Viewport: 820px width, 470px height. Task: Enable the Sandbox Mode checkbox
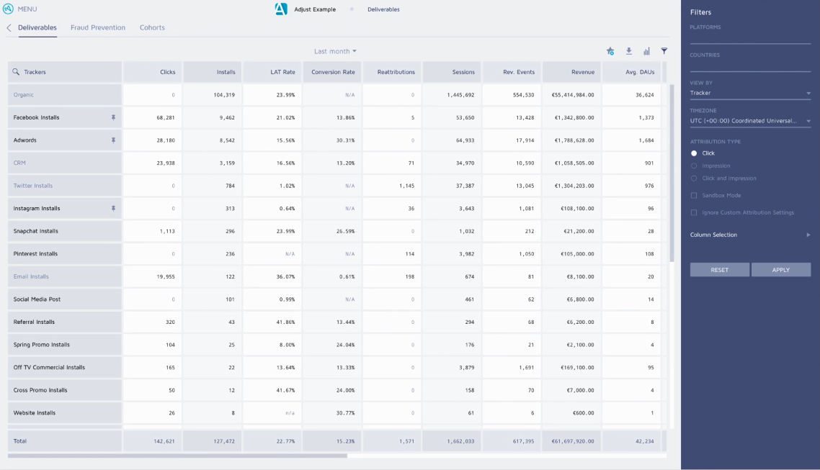tap(695, 196)
